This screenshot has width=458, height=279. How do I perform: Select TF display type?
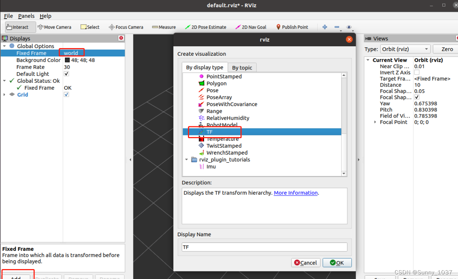pos(262,132)
